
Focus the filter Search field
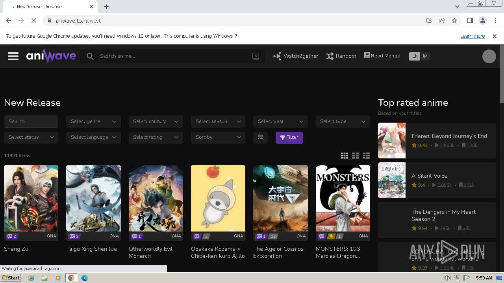pos(31,121)
